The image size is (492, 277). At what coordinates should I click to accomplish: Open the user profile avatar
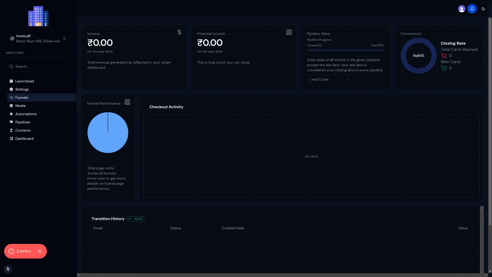click(462, 9)
